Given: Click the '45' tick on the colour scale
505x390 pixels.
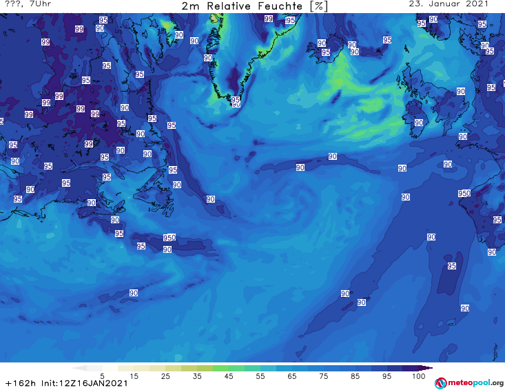Looking at the screenshot, I should [229, 376].
